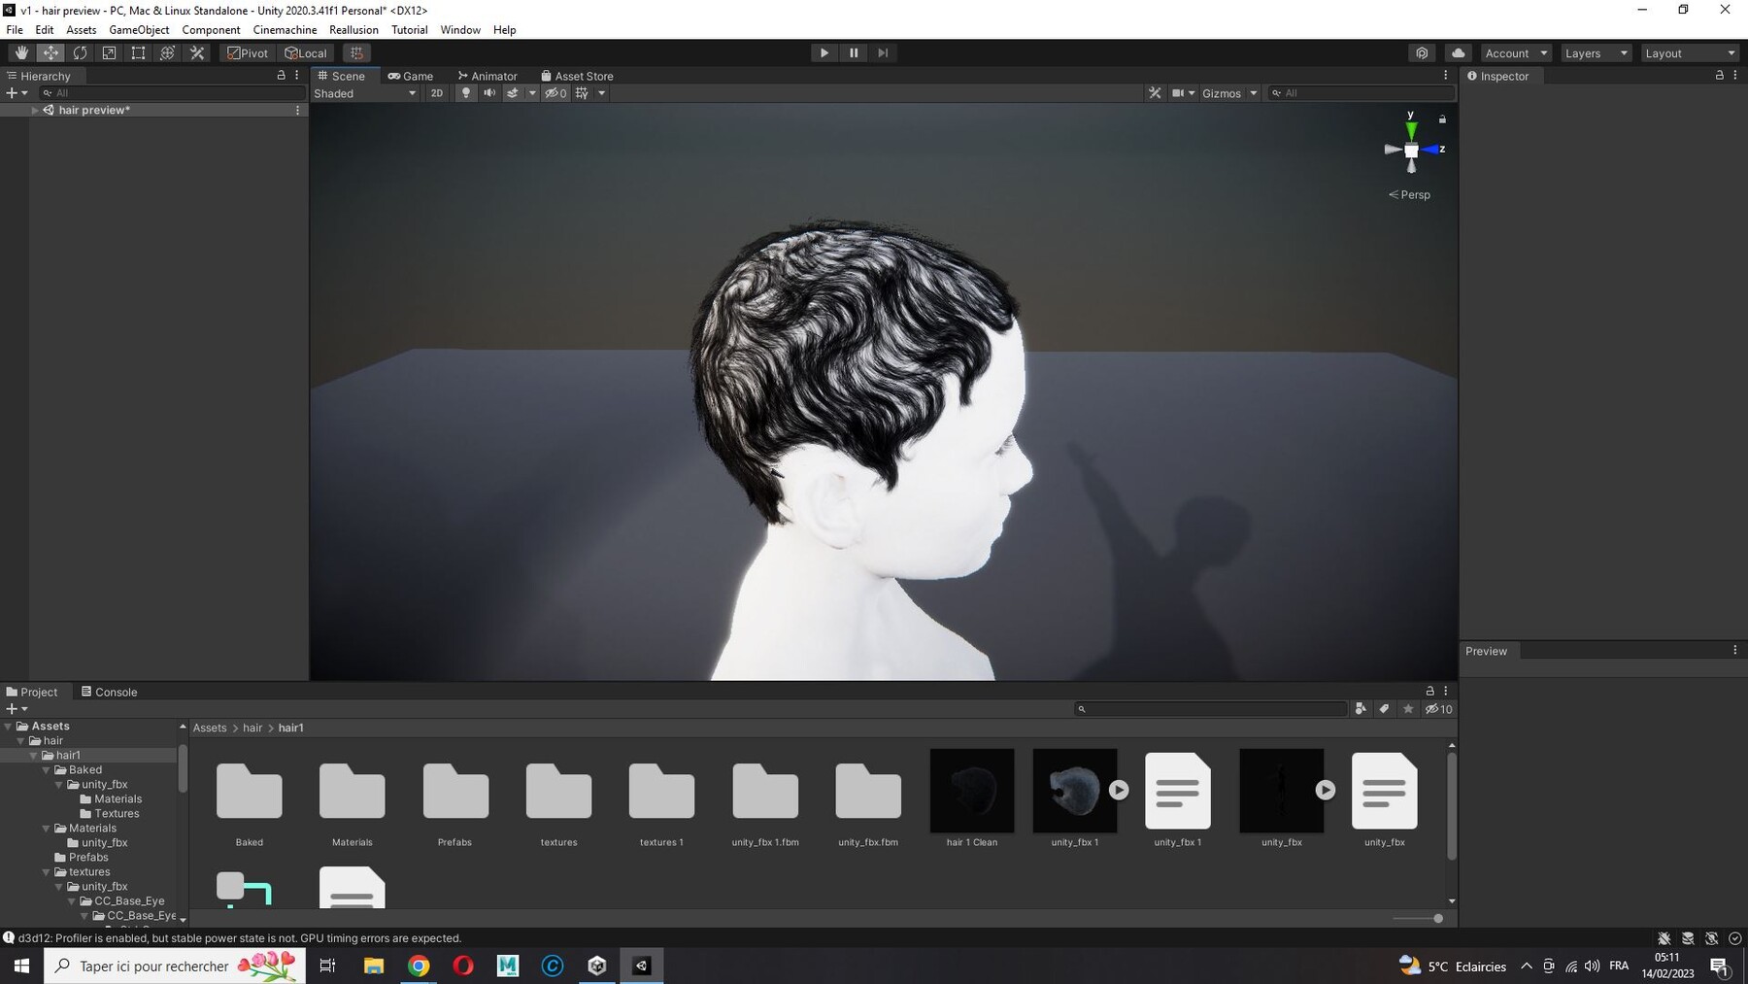Open the Scene view component tools icon
The height and width of the screenshot is (984, 1748).
pos(1155,93)
